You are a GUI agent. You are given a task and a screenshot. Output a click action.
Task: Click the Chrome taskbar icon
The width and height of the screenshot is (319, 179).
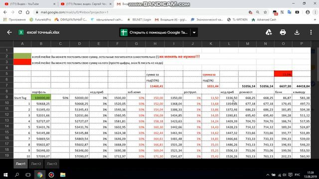pos(40,175)
